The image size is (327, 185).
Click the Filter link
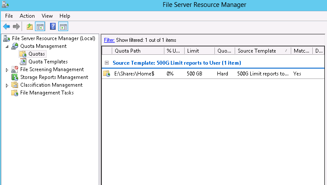point(109,40)
